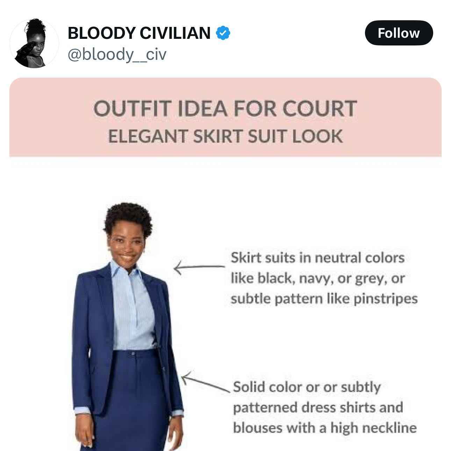451x451 pixels.
Task: Click the BLOODY CIVILIAN display name
Action: point(139,33)
